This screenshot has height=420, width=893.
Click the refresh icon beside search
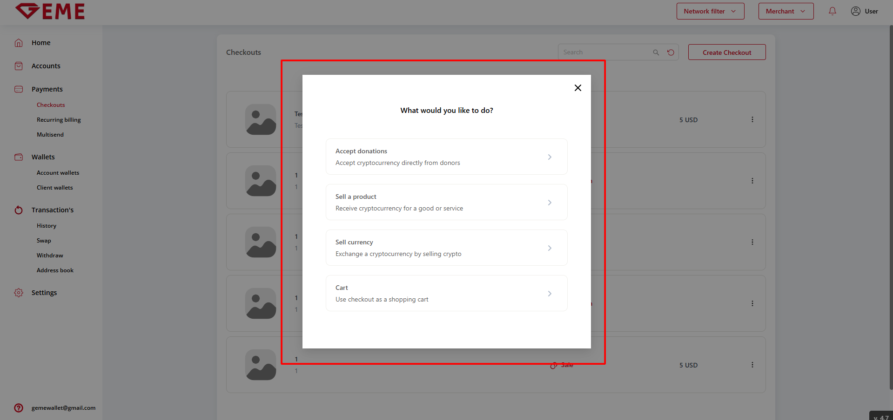(x=671, y=52)
